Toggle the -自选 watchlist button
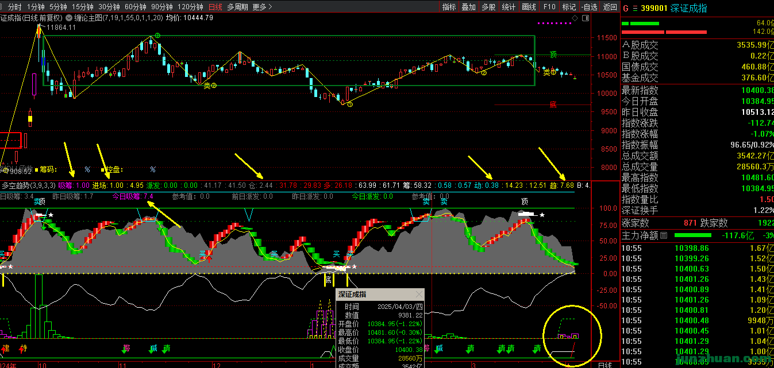 (x=589, y=7)
